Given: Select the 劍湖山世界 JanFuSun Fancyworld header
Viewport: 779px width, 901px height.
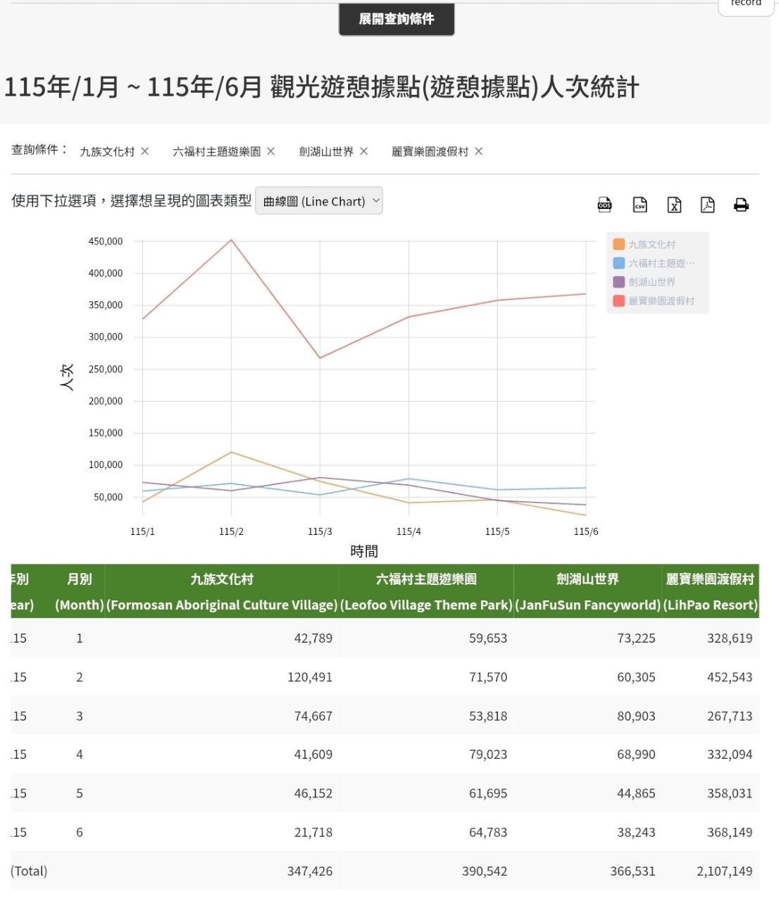Looking at the screenshot, I should [587, 592].
